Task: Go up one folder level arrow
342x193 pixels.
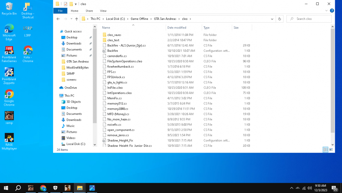Action: [77, 19]
